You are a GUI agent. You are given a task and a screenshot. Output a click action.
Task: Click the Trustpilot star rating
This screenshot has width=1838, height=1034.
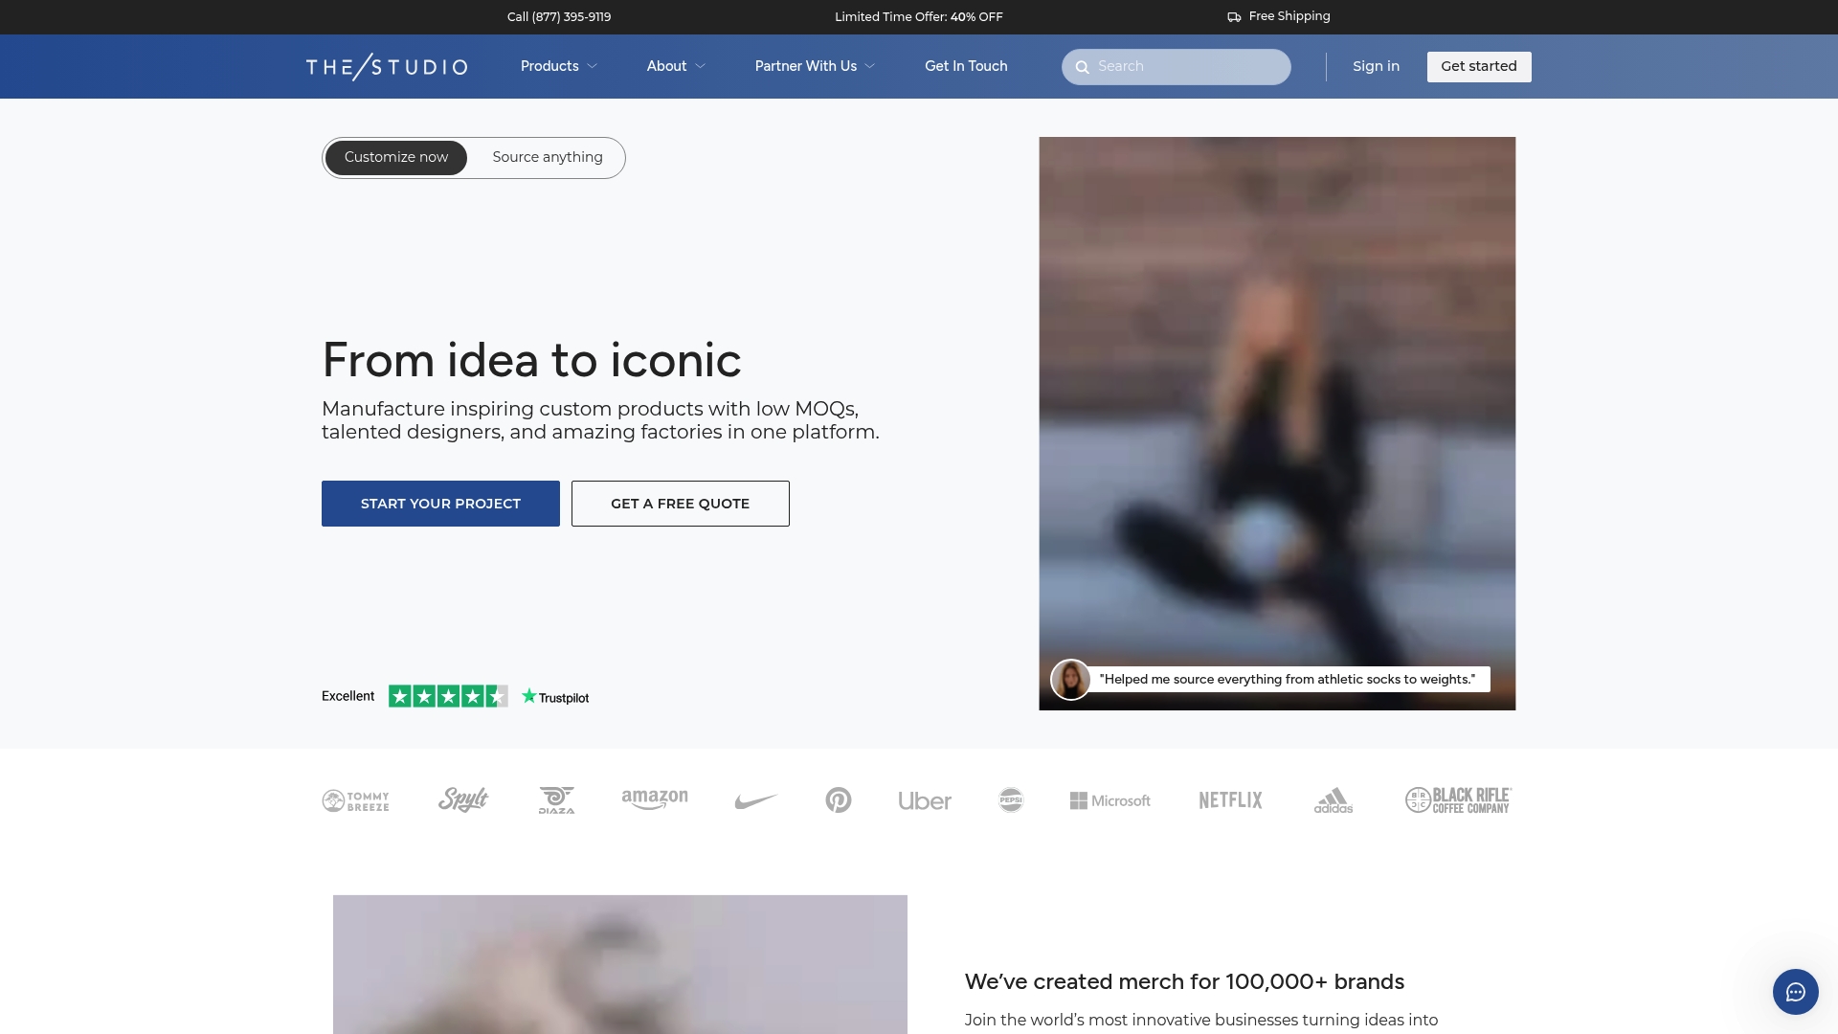click(x=448, y=697)
